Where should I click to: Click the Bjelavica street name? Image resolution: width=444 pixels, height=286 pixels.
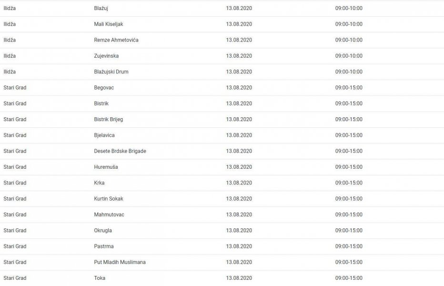click(x=104, y=135)
